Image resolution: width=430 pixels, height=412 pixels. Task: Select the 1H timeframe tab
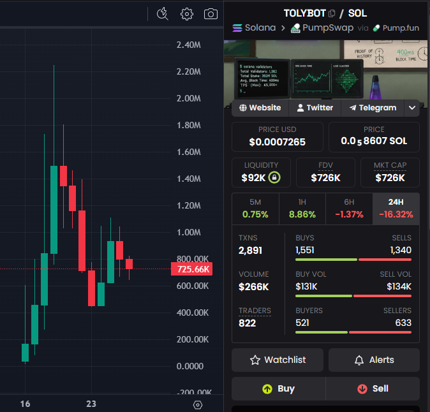[x=302, y=209]
